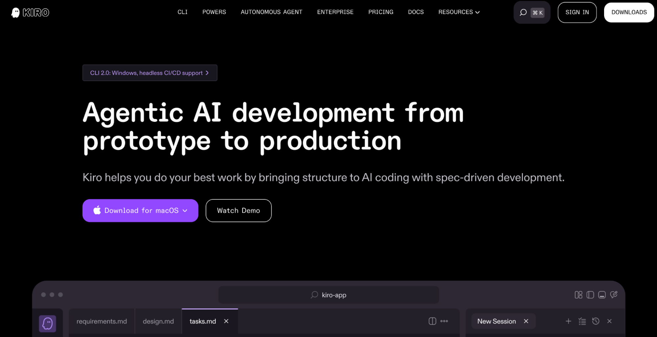Open the CLI nav link
The width and height of the screenshot is (657, 337).
click(182, 12)
